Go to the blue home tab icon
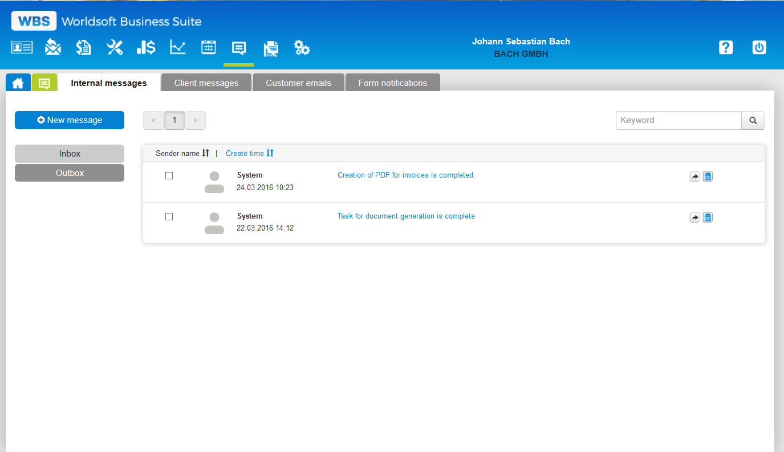This screenshot has height=452, width=784. tap(18, 83)
